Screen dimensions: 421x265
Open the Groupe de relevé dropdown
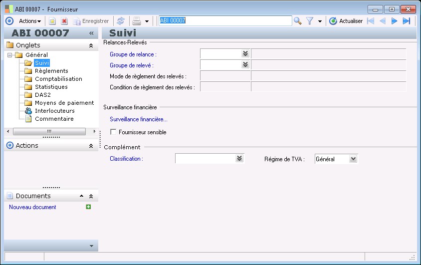245,65
